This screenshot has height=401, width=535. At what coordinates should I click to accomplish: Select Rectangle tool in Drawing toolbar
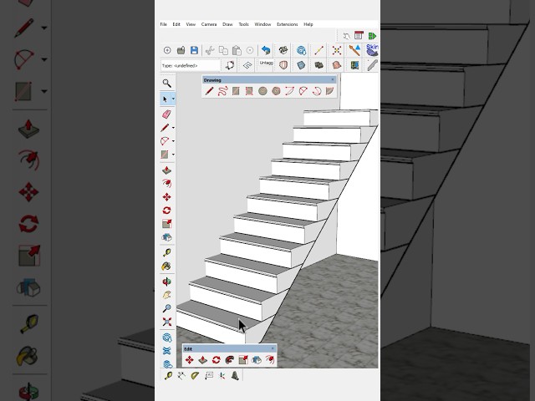click(236, 91)
